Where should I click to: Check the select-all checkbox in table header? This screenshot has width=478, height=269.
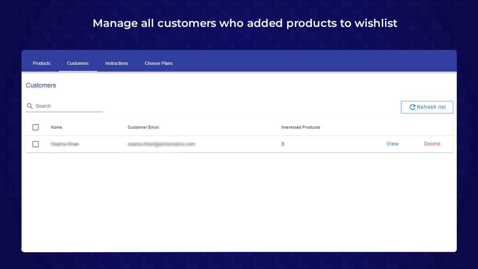(x=35, y=127)
